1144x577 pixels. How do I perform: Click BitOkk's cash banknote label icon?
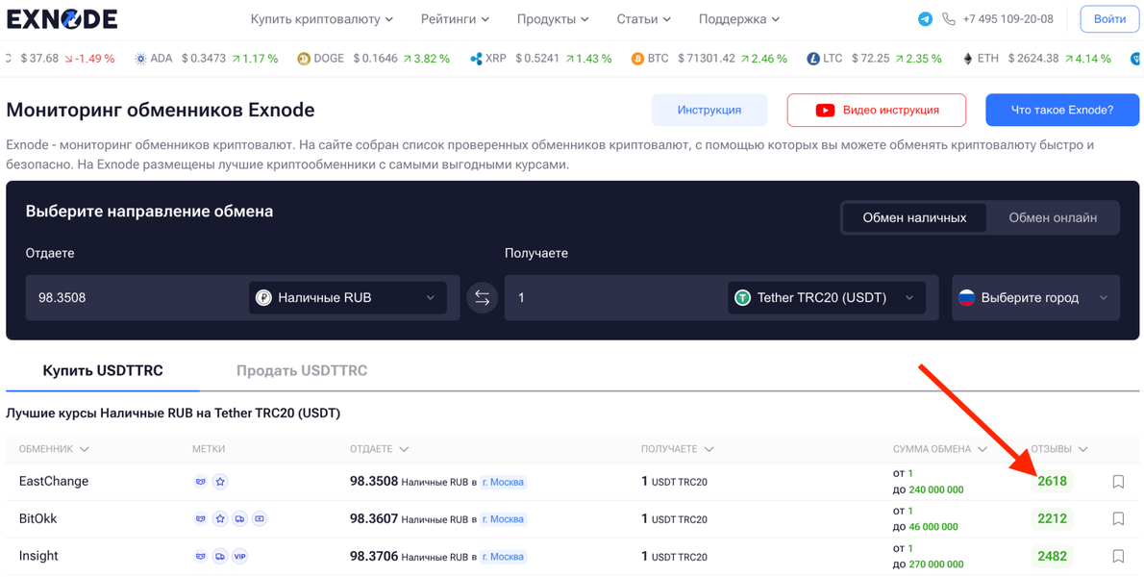(x=260, y=518)
